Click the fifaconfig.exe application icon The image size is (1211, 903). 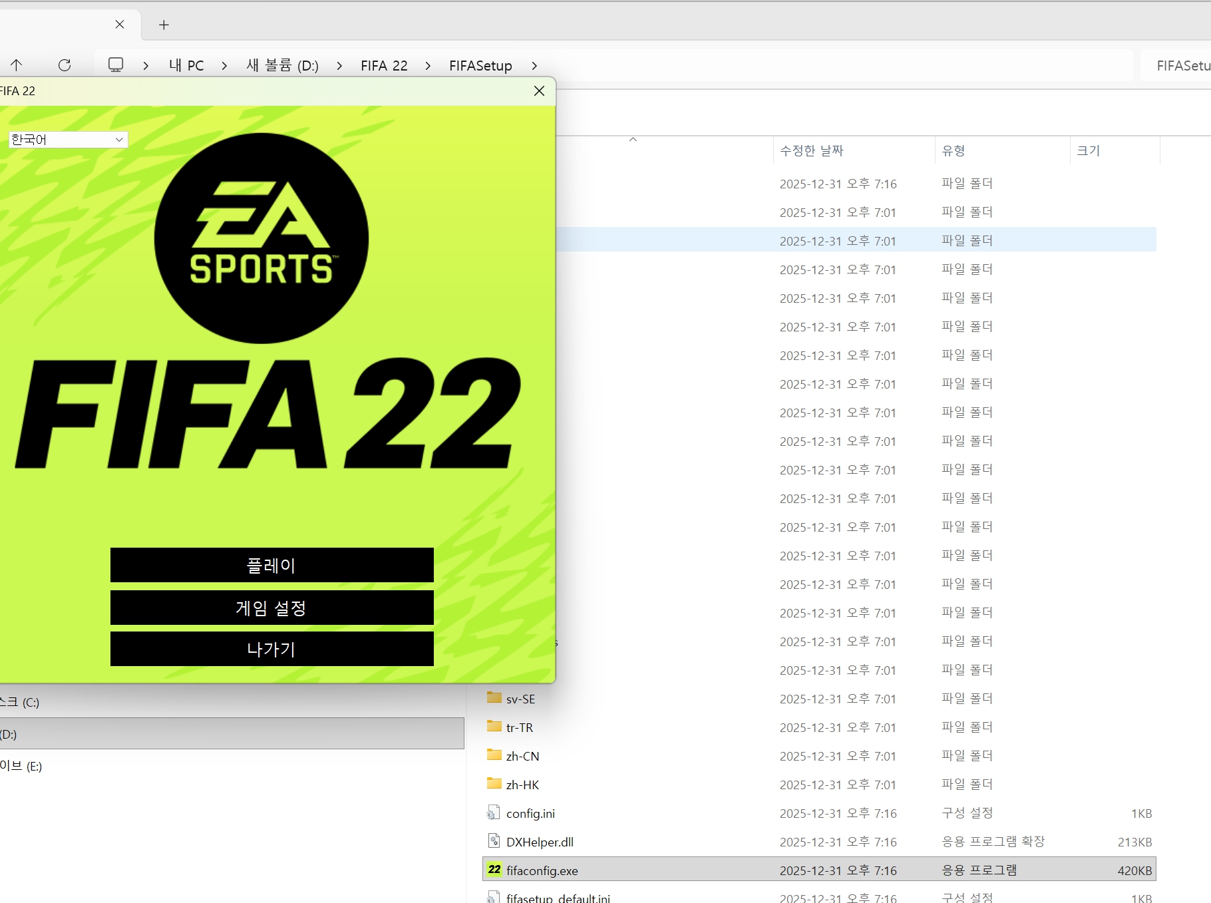click(x=494, y=870)
